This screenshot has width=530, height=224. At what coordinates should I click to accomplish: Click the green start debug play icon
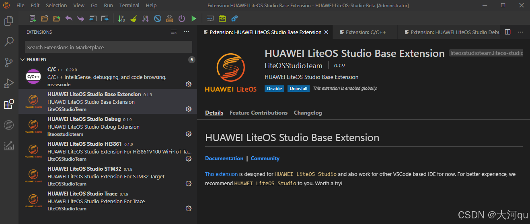194,18
